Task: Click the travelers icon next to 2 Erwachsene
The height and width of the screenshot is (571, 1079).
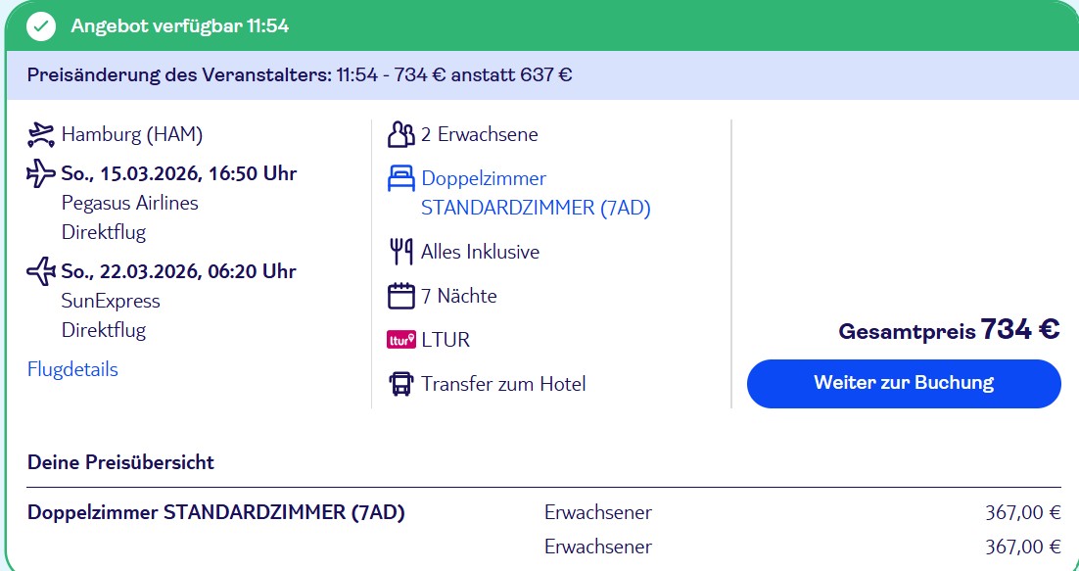Action: 401,134
